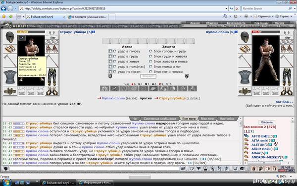Click the smiley emoticon icon in chat bar
Screen dimensions: 297x186
pos(235,168)
